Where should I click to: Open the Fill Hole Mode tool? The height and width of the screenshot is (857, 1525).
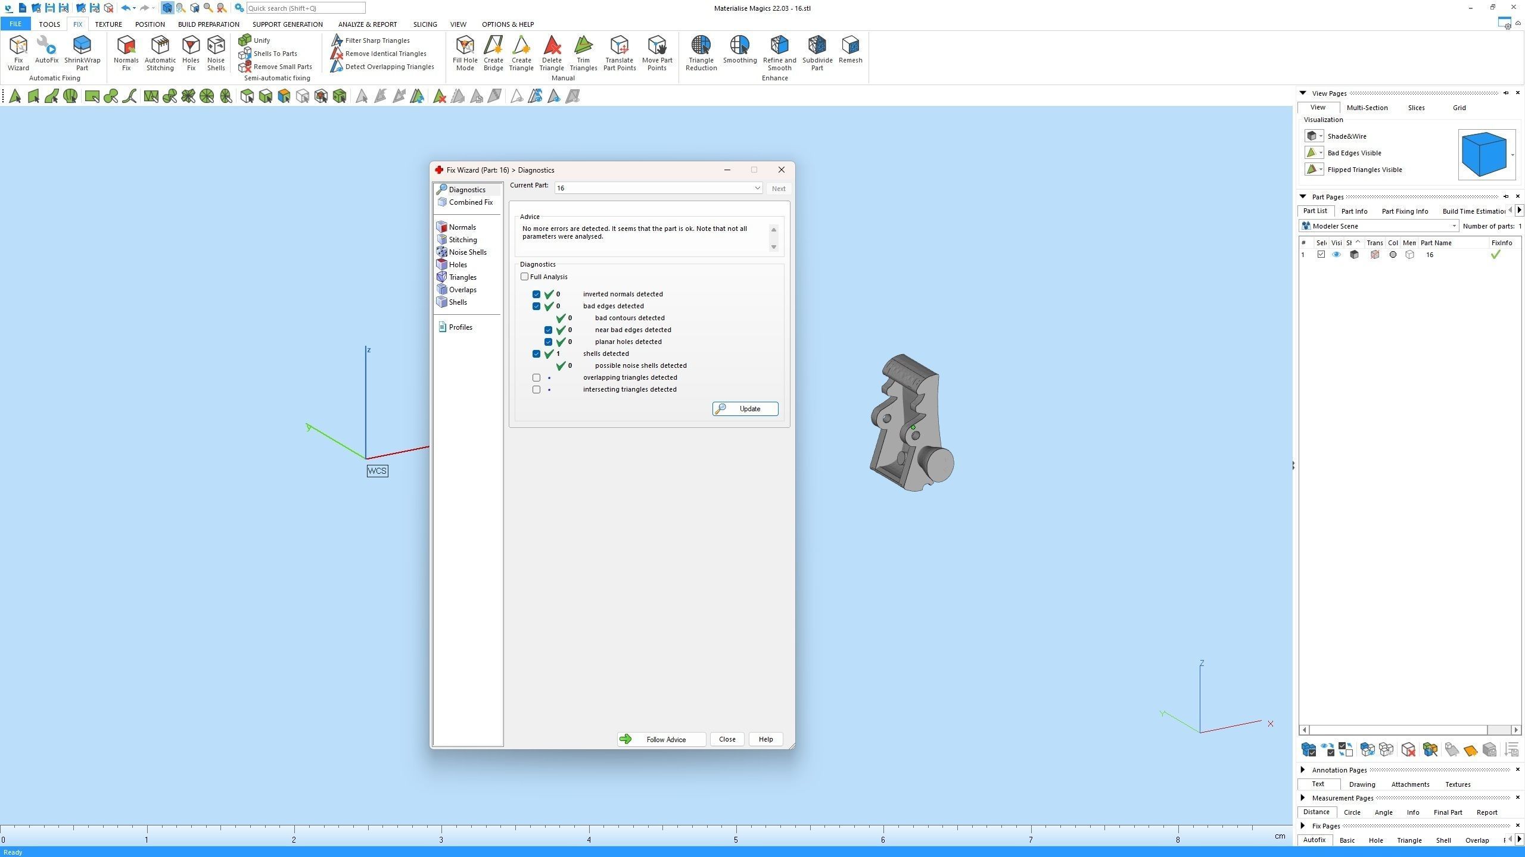click(x=465, y=46)
